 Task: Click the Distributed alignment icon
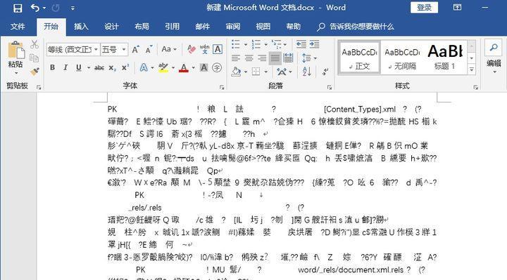point(288,58)
